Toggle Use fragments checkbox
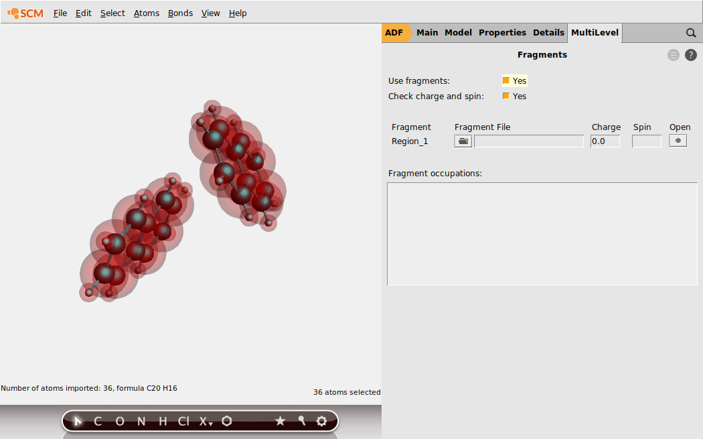This screenshot has width=703, height=439. pyautogui.click(x=505, y=81)
